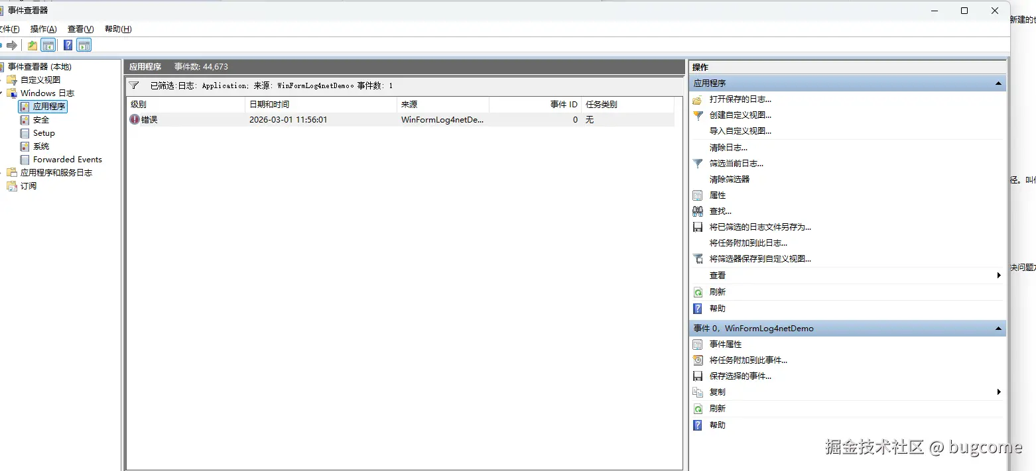Click the binoculars icon for 查找
The height and width of the screenshot is (471, 1036).
tap(697, 211)
